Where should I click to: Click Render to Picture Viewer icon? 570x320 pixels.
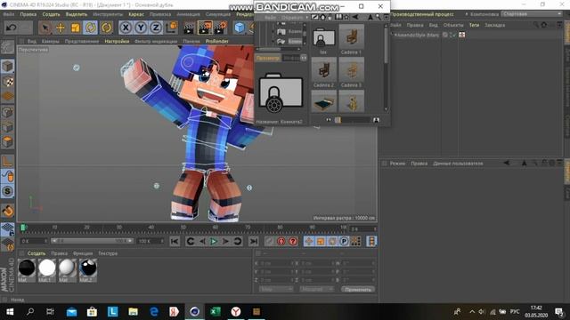205,28
